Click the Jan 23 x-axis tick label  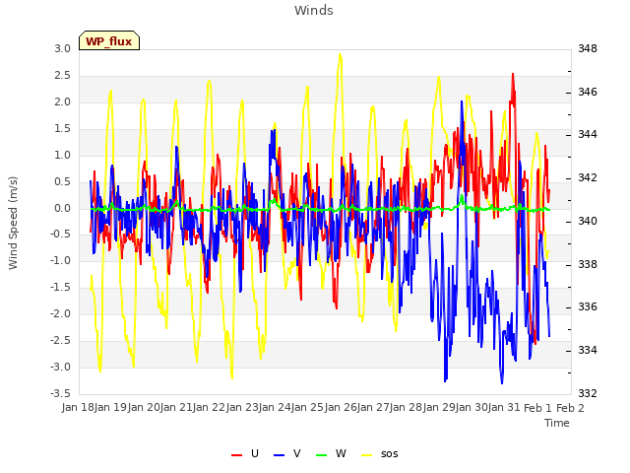tap(242, 408)
